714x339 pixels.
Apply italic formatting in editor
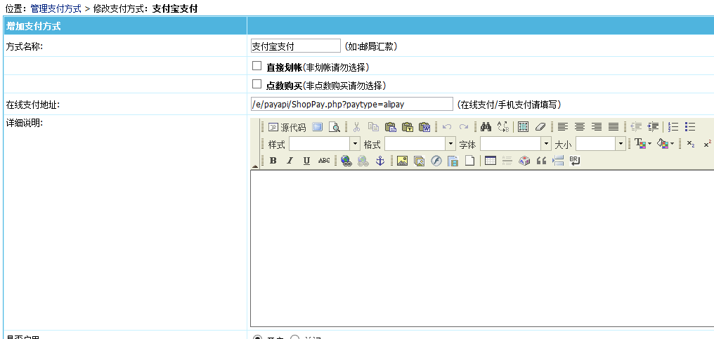(289, 161)
